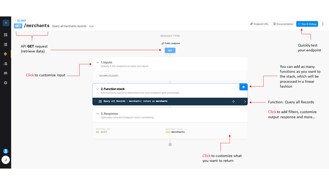
Task: Collapse the 3. Response section chevron
Action: (97, 114)
